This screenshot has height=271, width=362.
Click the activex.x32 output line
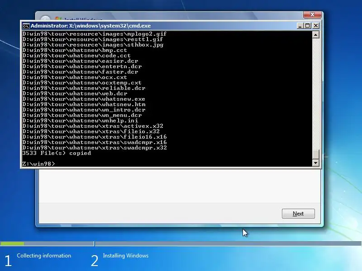point(93,126)
